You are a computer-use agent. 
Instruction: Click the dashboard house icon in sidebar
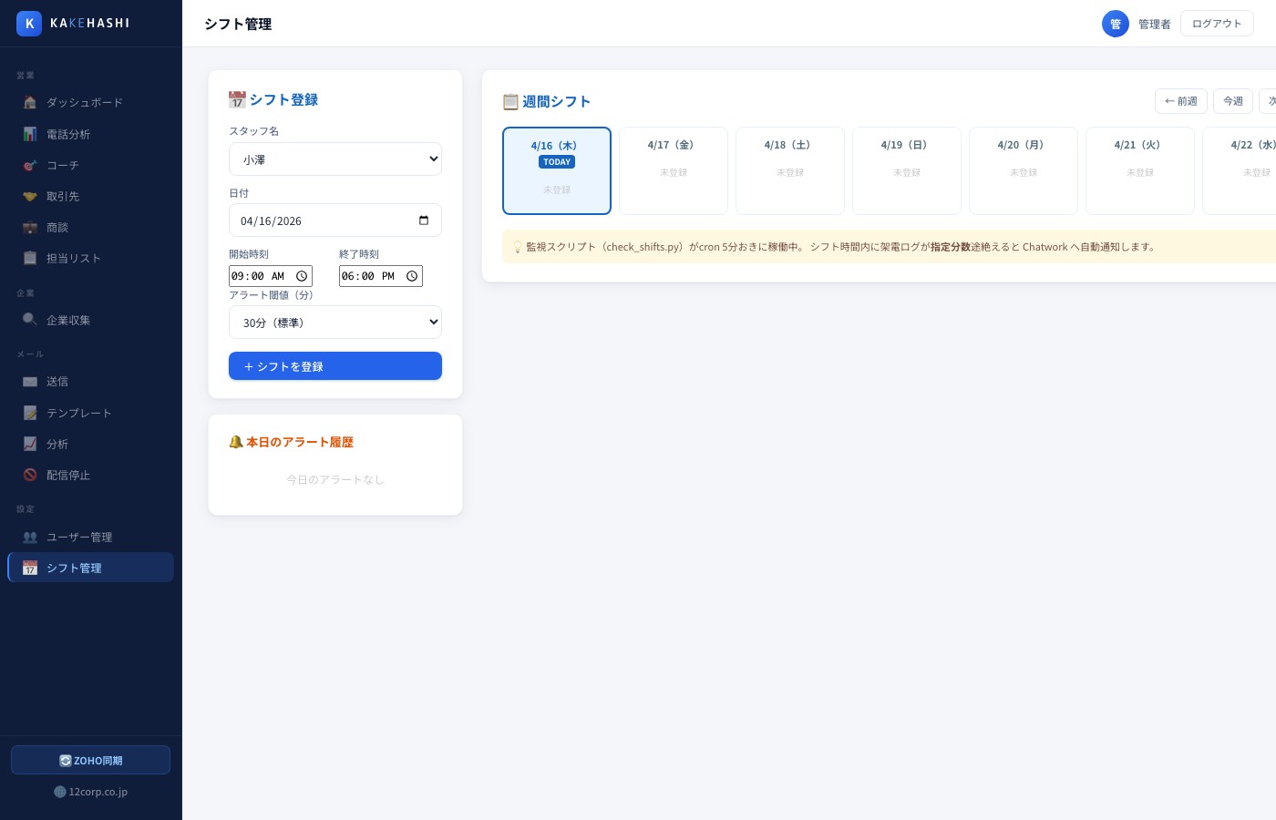click(30, 103)
